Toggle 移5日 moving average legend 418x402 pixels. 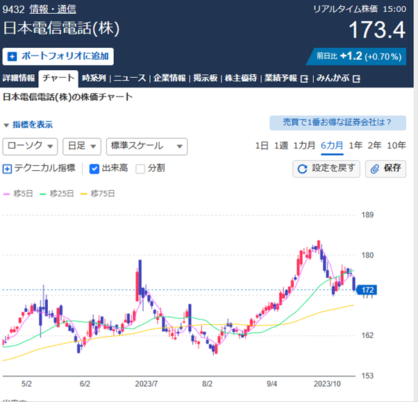tap(18, 194)
